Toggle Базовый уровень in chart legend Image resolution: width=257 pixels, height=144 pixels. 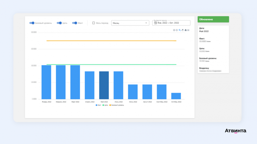(116, 105)
